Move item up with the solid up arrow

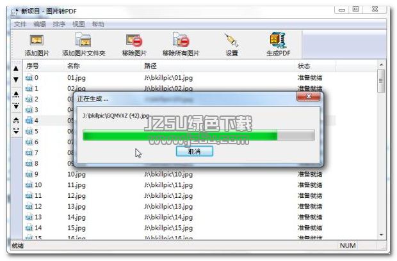pyautogui.click(x=16, y=68)
